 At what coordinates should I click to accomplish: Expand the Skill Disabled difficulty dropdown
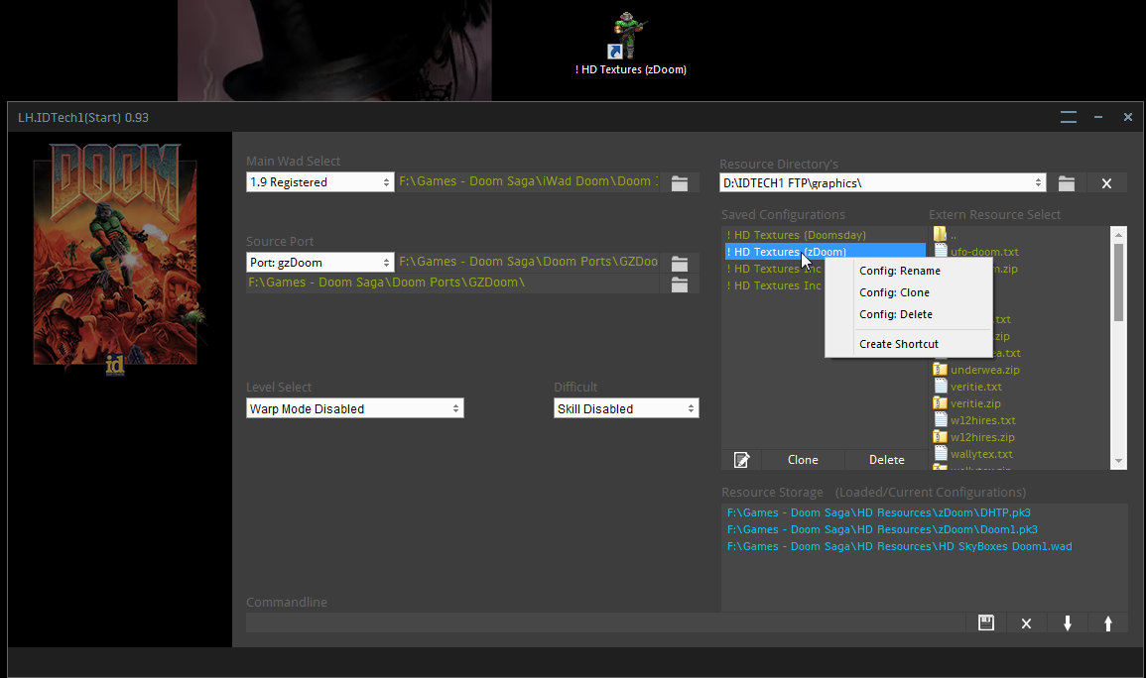(x=626, y=408)
